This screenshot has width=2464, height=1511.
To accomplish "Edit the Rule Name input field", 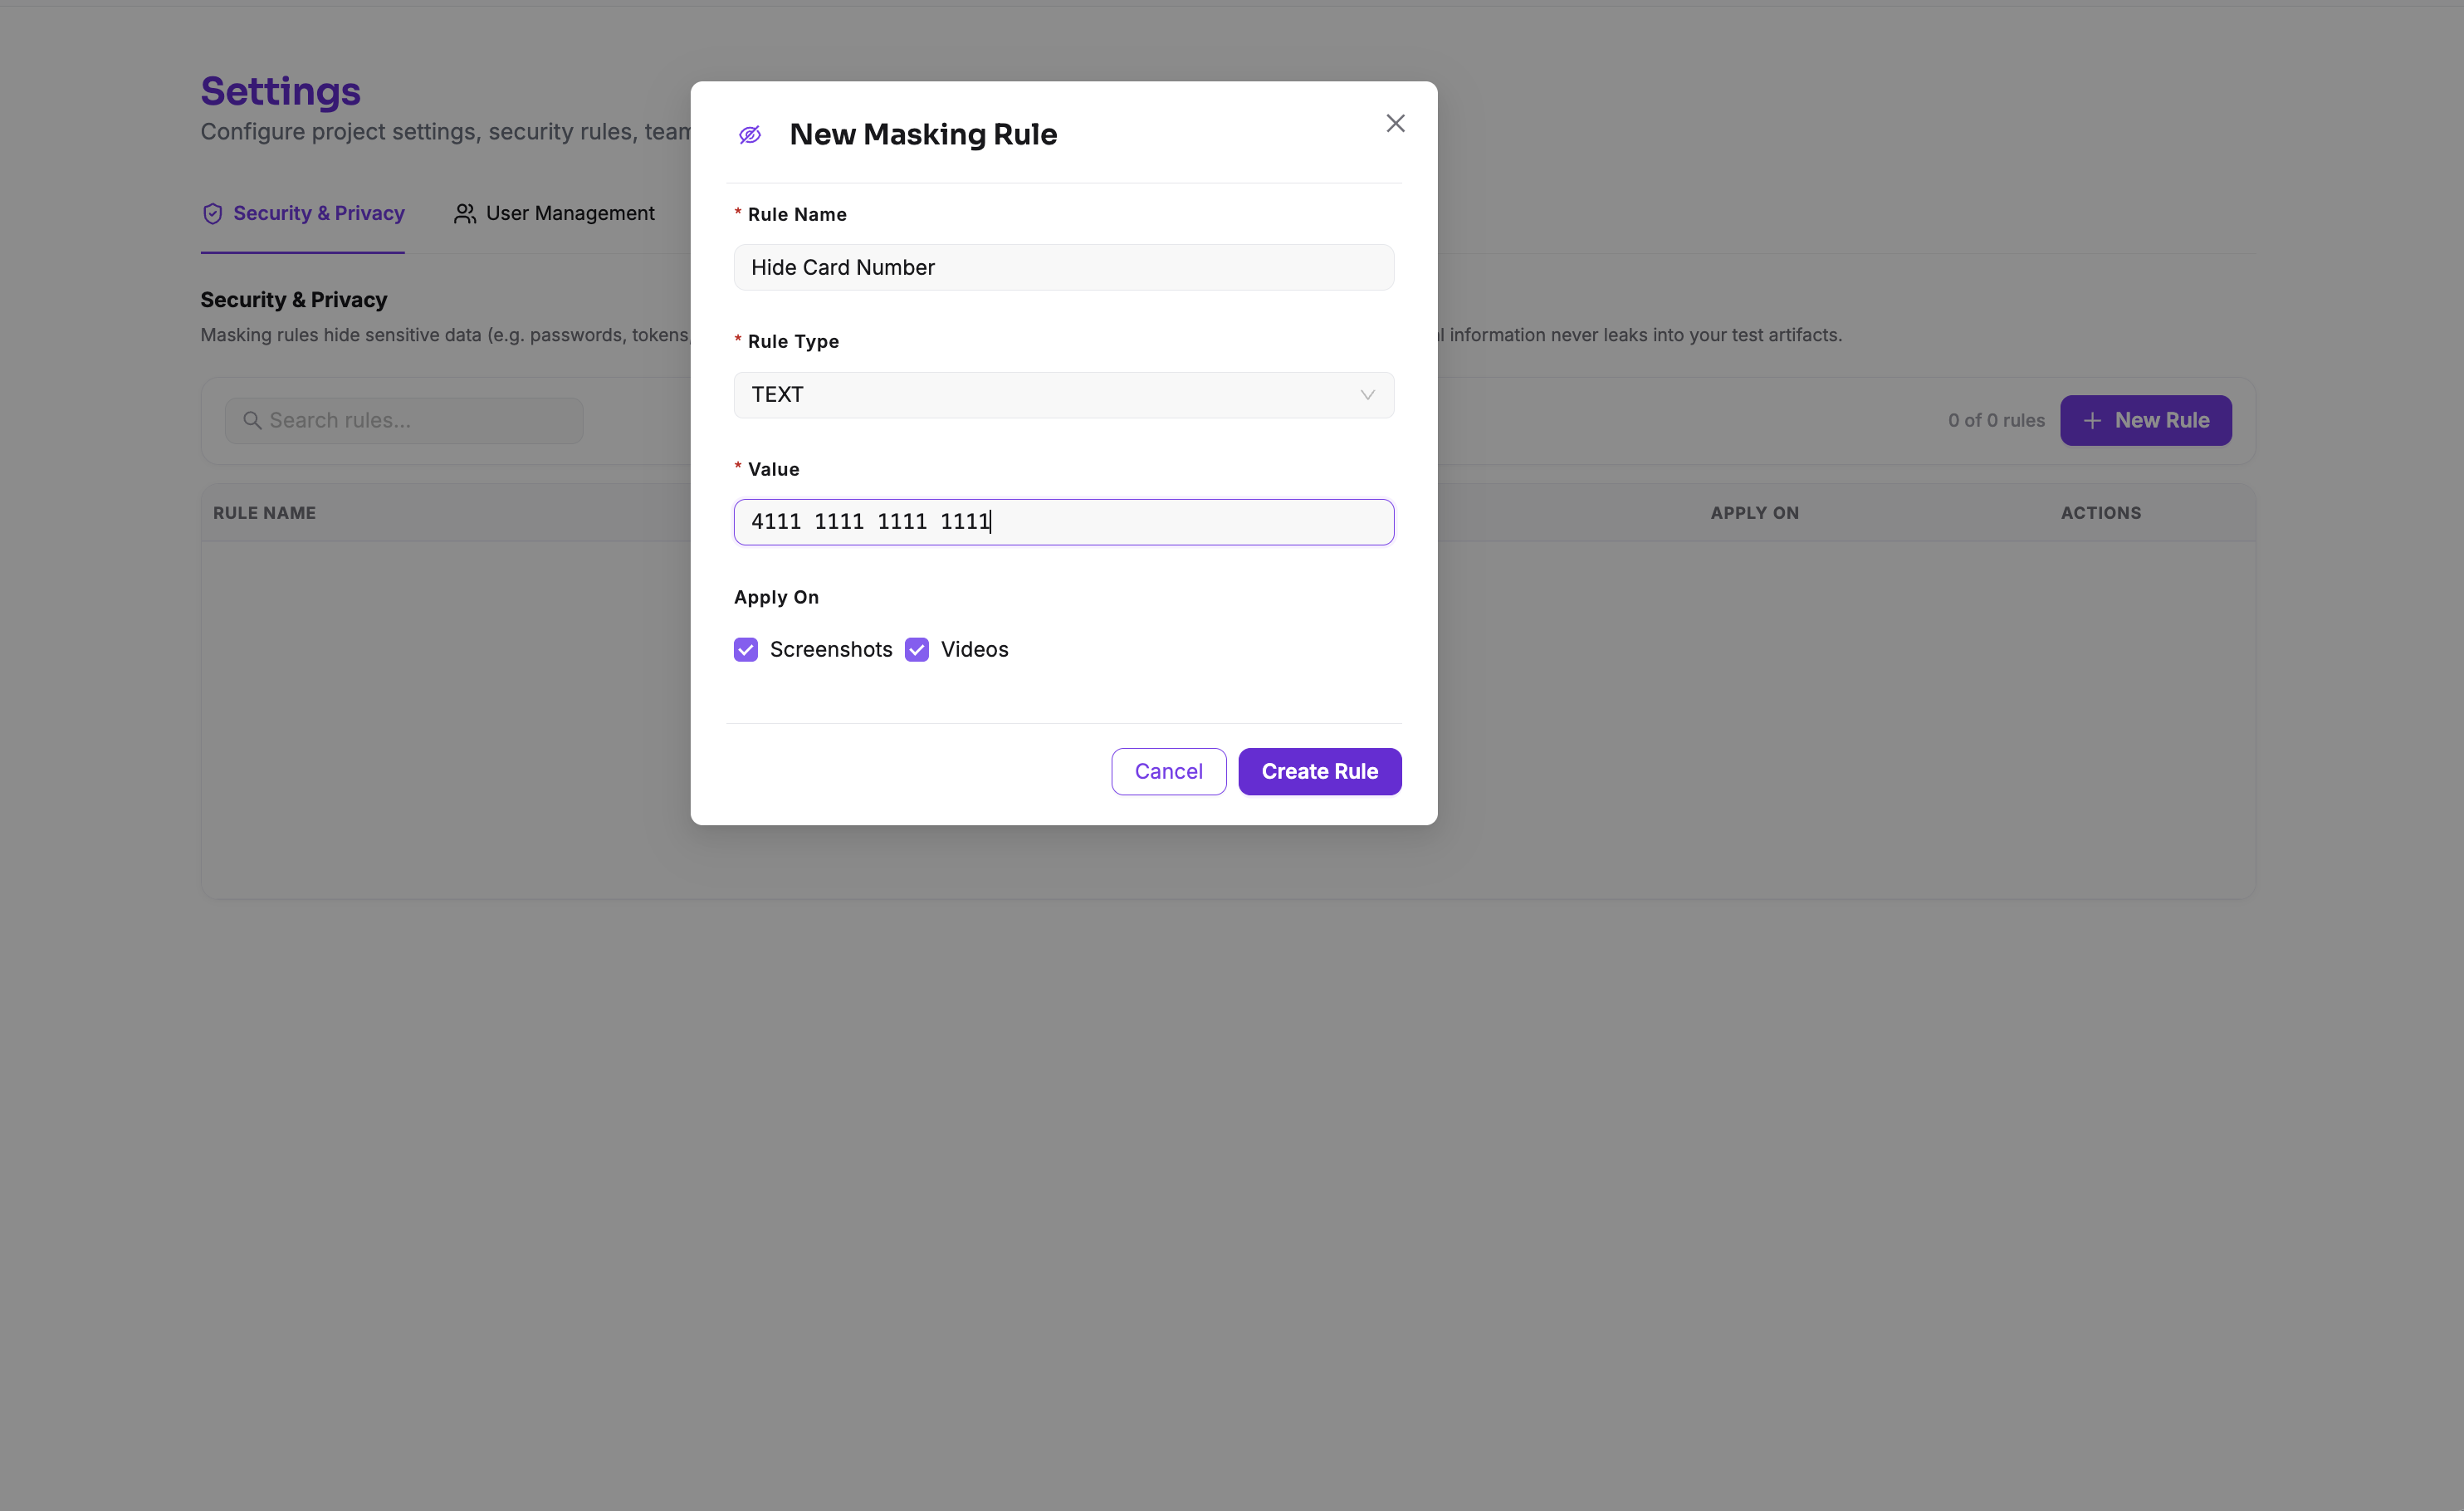I will click(1063, 267).
